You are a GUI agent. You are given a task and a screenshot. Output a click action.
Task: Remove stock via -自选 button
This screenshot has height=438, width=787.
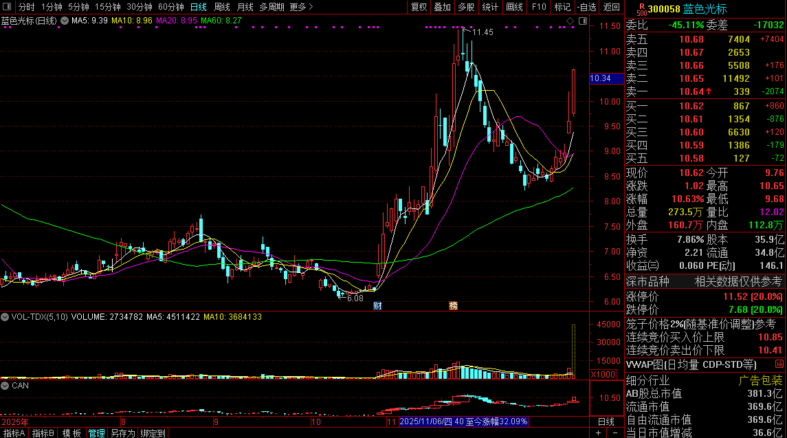coord(587,7)
